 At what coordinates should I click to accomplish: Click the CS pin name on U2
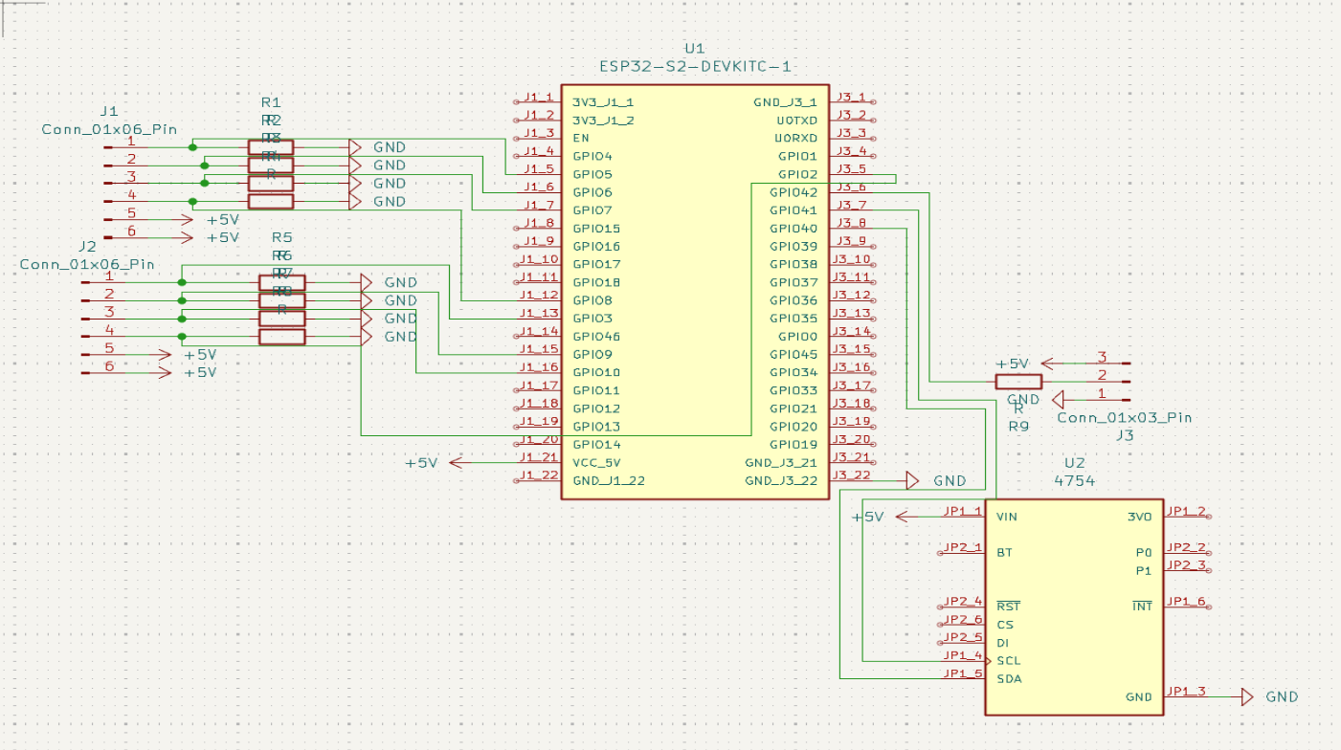(x=1005, y=625)
